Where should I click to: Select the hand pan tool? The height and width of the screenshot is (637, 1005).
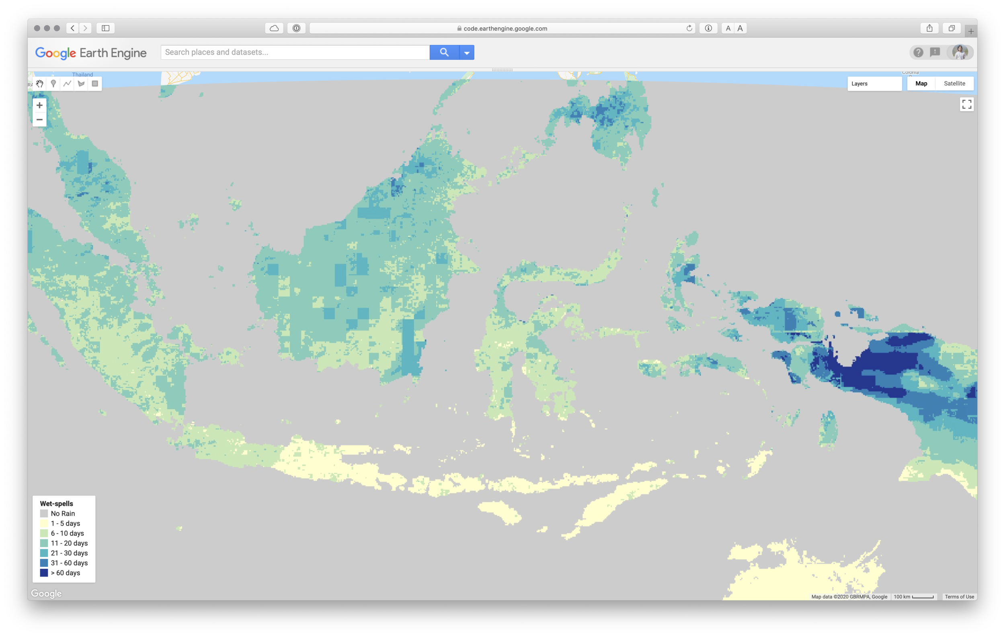40,84
